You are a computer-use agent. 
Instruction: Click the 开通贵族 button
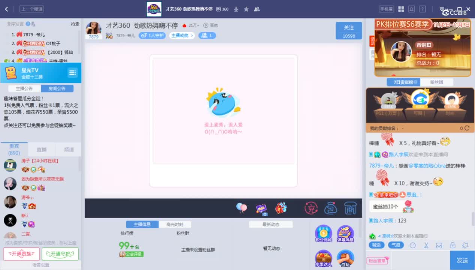pyautogui.click(x=21, y=254)
